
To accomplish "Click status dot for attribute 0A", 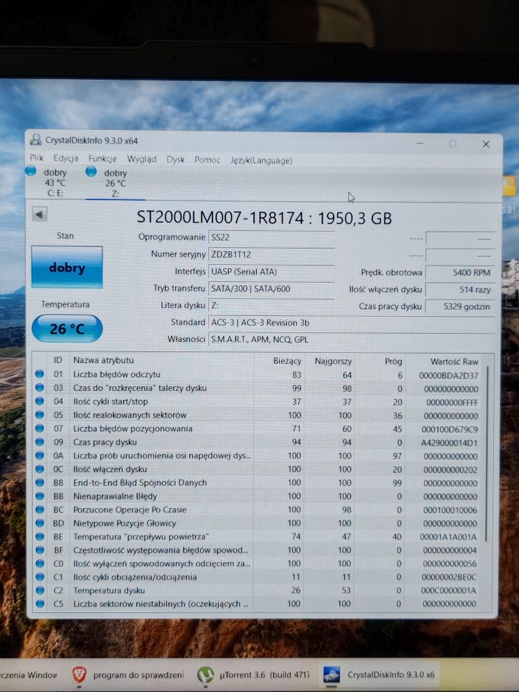I will [x=40, y=455].
